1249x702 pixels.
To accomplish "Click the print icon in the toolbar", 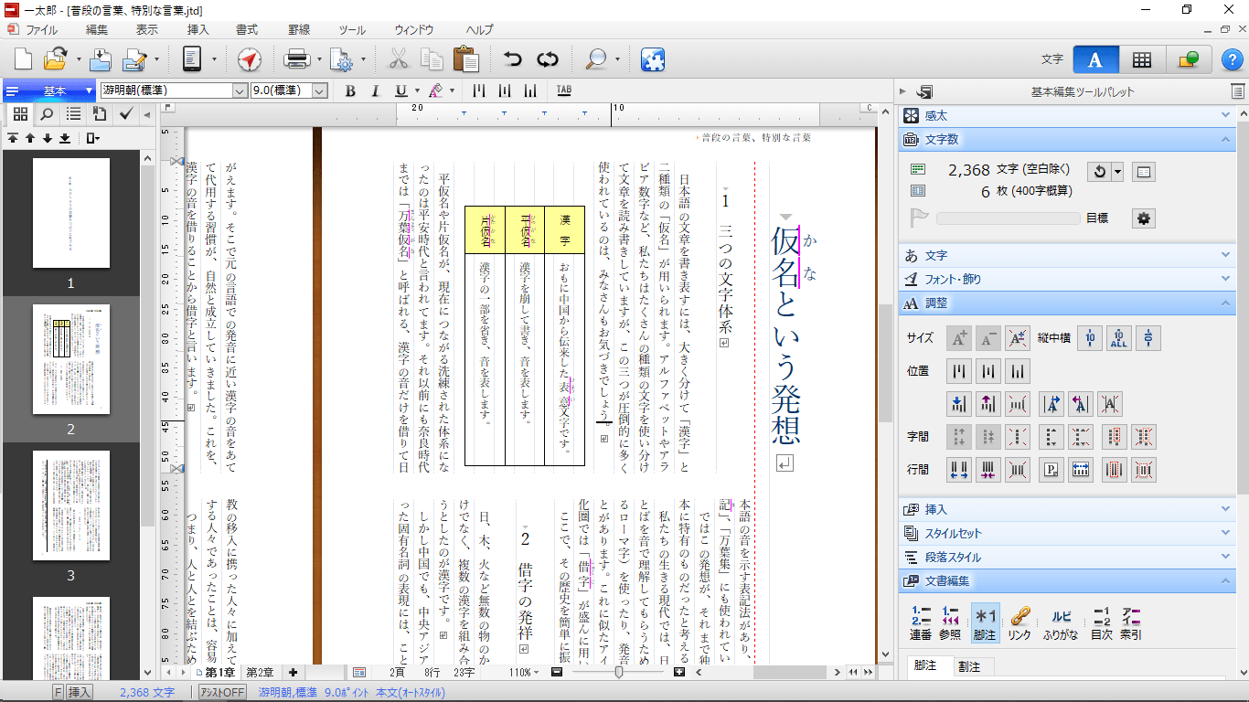I will point(297,59).
